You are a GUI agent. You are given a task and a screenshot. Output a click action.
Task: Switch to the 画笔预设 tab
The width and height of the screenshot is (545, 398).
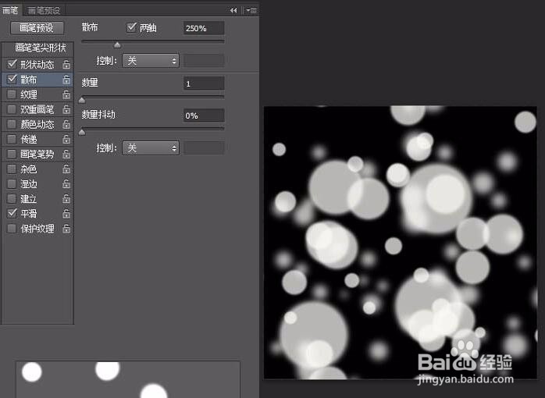(44, 10)
